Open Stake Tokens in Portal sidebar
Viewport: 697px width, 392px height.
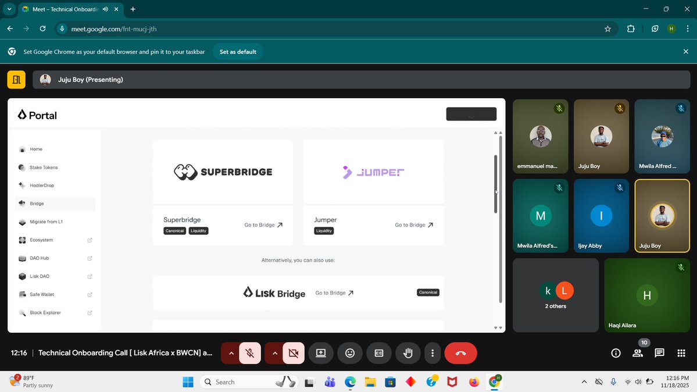[x=55, y=168]
